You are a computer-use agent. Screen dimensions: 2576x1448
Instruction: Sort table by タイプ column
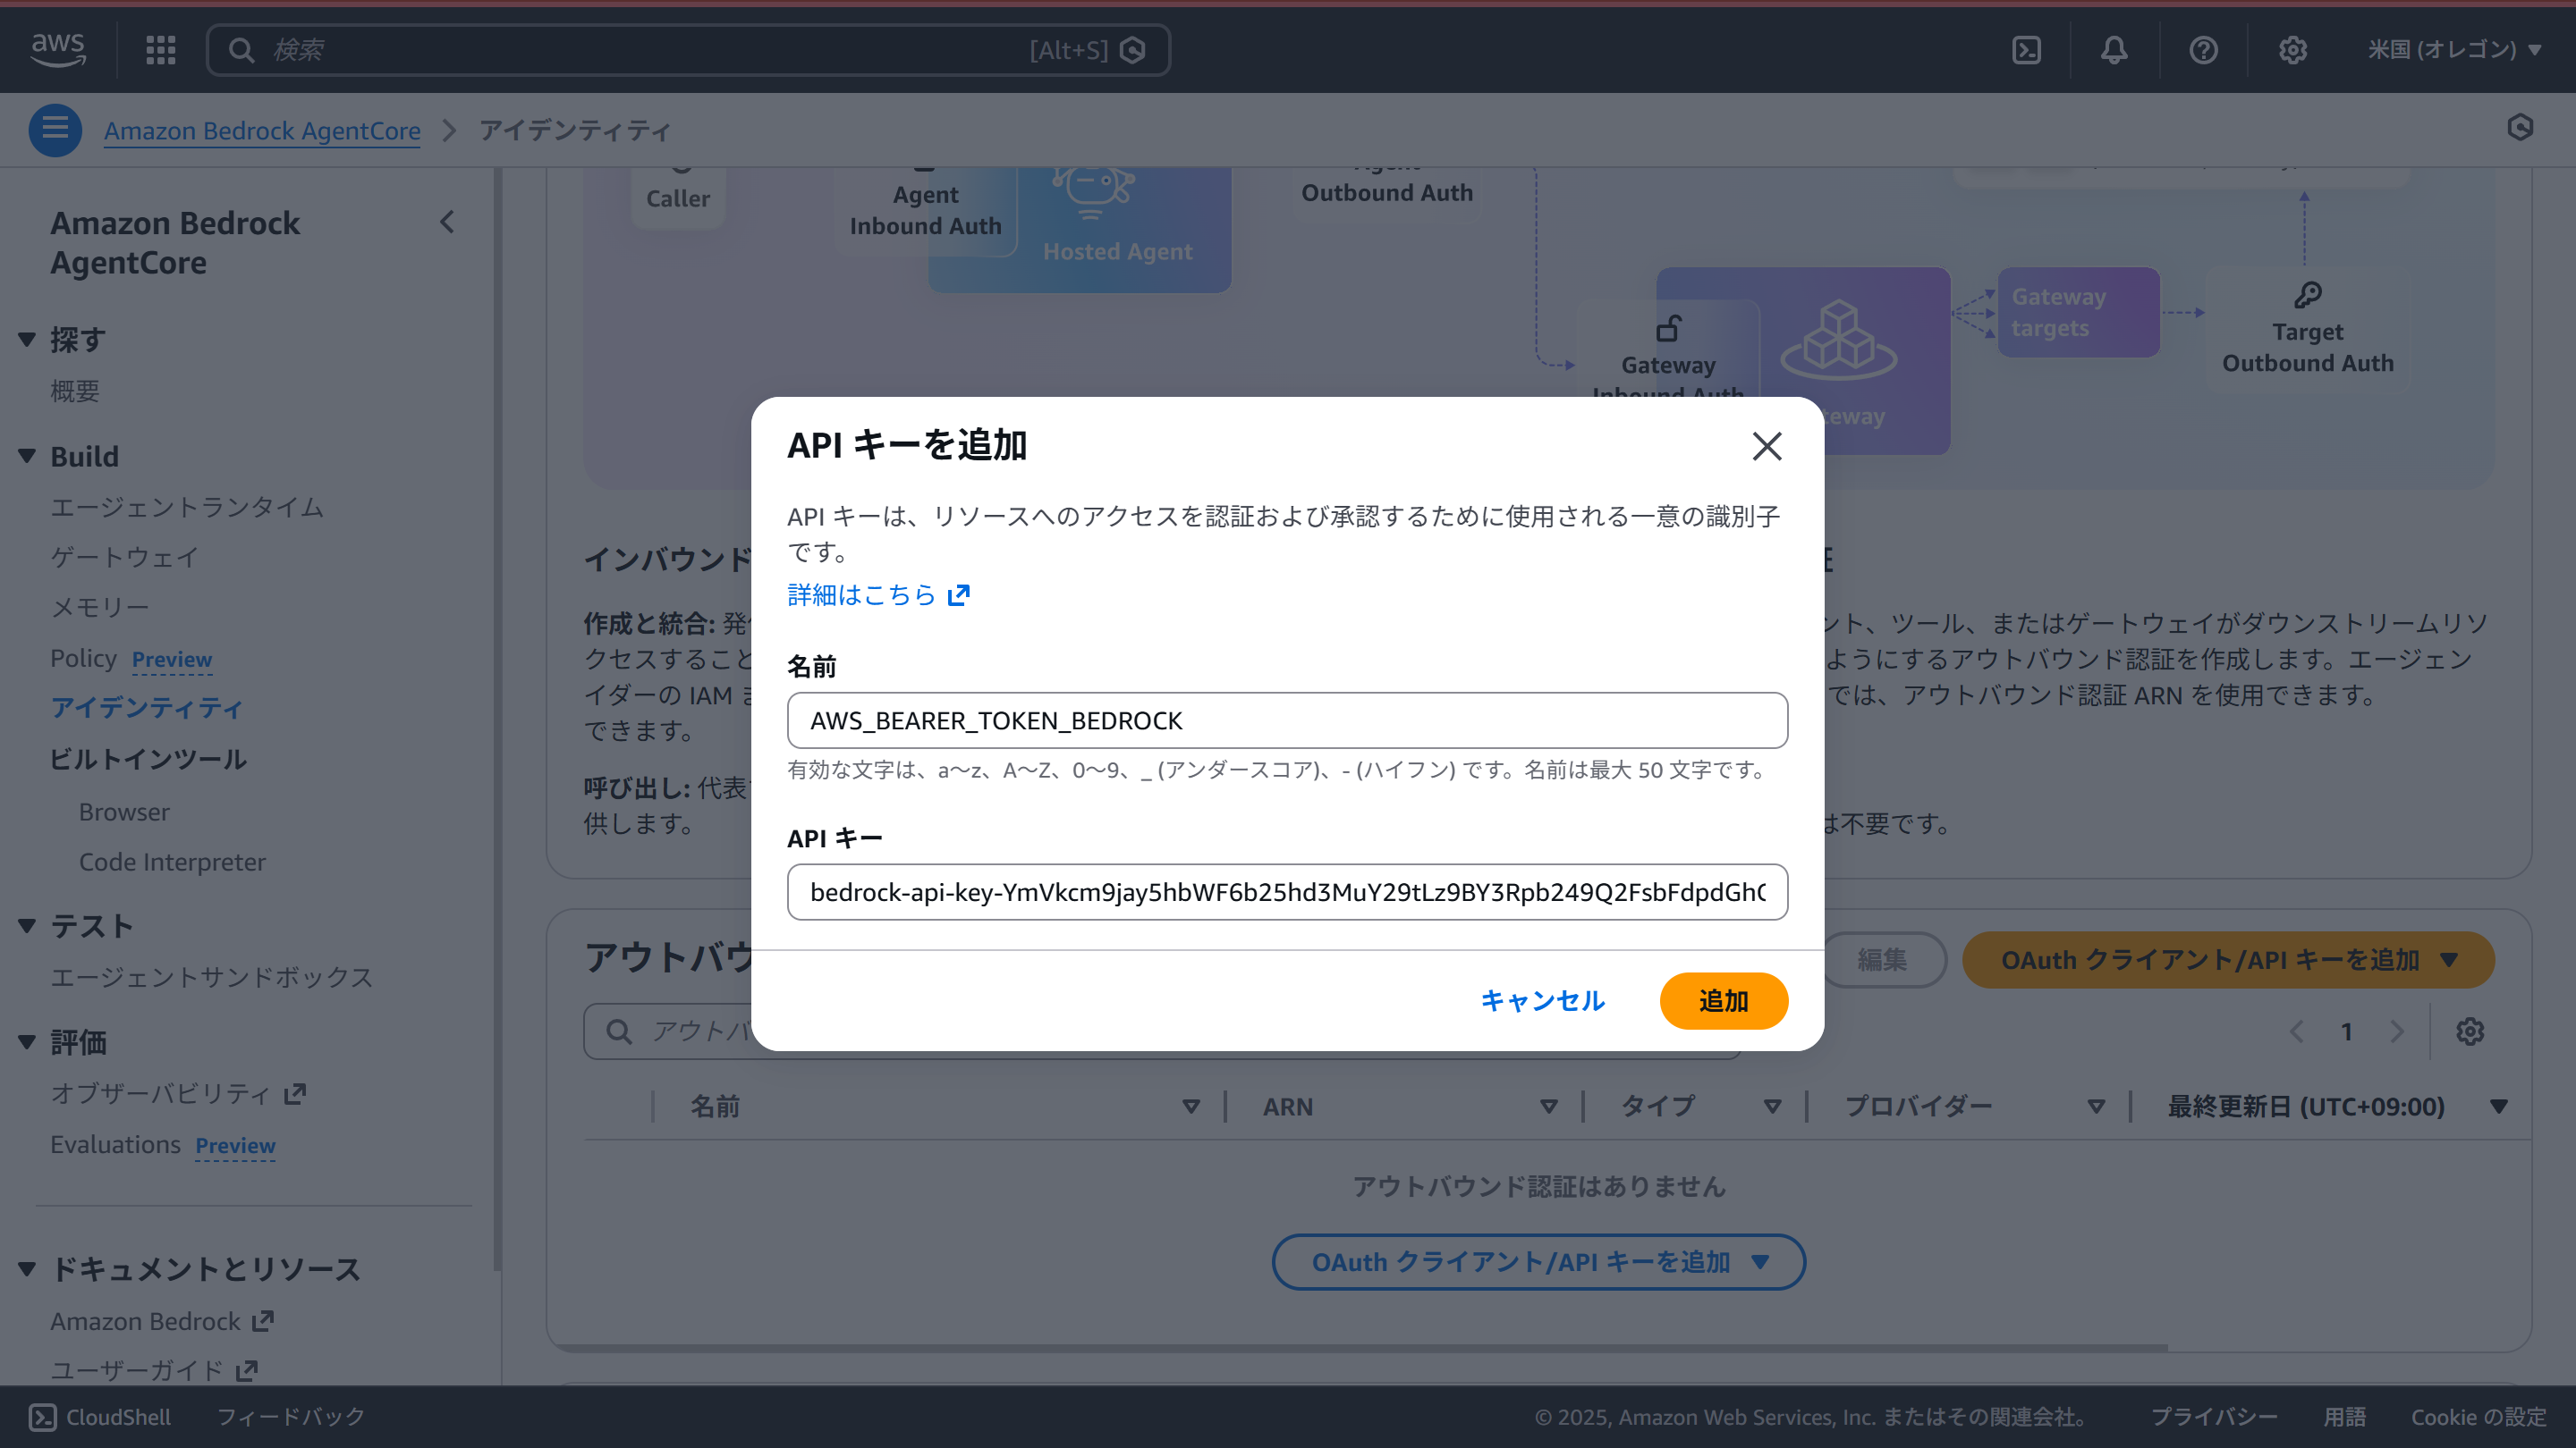[x=1772, y=1107]
